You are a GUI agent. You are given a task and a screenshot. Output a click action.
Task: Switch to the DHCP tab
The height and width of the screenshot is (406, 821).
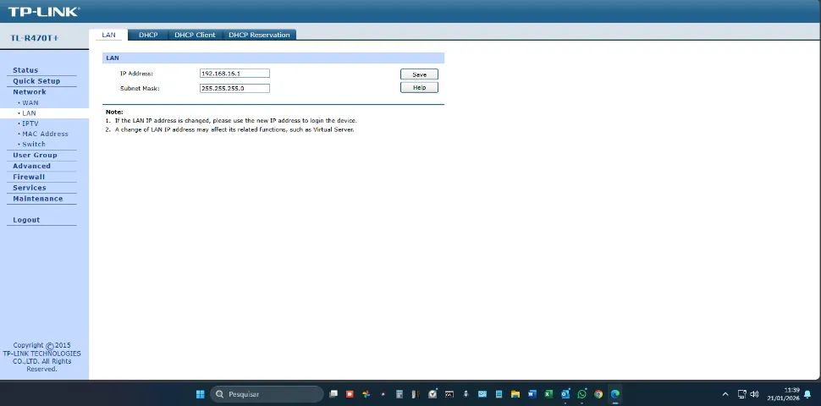[148, 35]
